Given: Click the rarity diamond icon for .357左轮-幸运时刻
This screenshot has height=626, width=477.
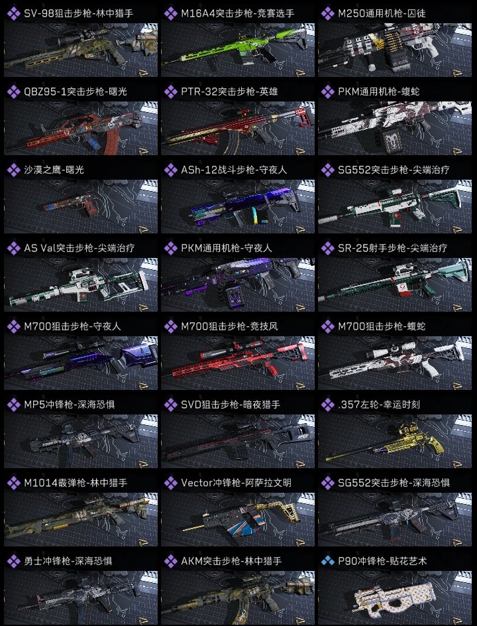Looking at the screenshot, I should click(x=328, y=405).
